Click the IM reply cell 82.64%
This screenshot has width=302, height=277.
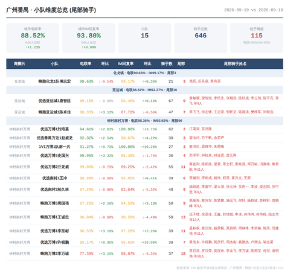[127, 189]
